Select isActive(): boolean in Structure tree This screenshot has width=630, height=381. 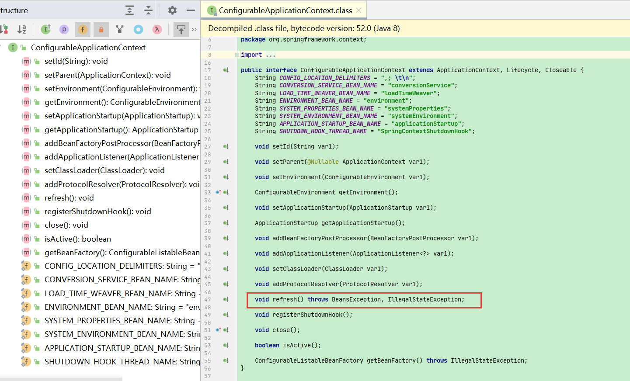pyautogui.click(x=78, y=239)
